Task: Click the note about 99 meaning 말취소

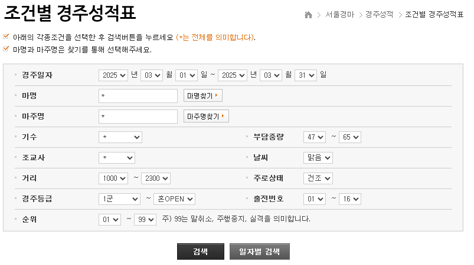Action: click(x=236, y=219)
